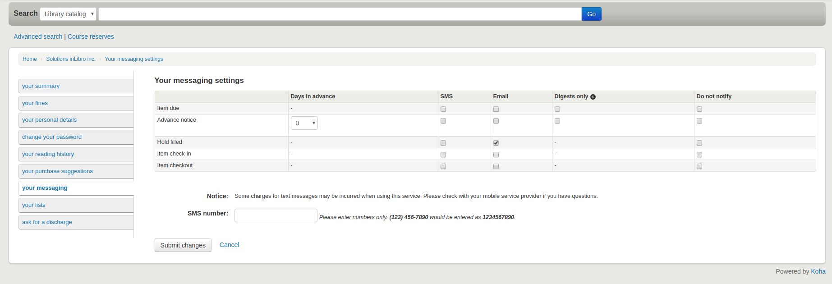Click the Cancel link
832x284 pixels.
click(229, 245)
